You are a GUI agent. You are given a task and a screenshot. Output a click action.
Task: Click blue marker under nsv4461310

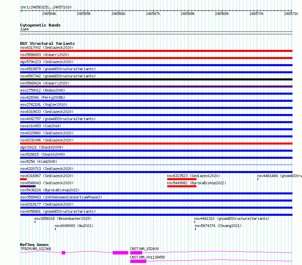[x=195, y=222]
